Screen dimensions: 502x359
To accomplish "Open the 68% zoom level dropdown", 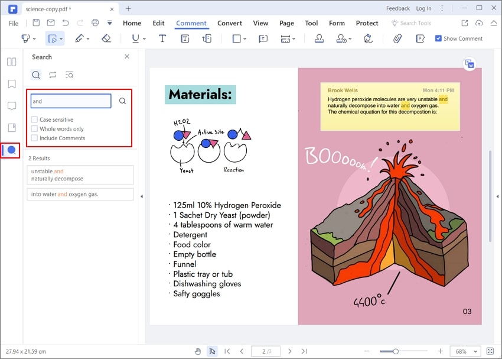I will 465,351.
